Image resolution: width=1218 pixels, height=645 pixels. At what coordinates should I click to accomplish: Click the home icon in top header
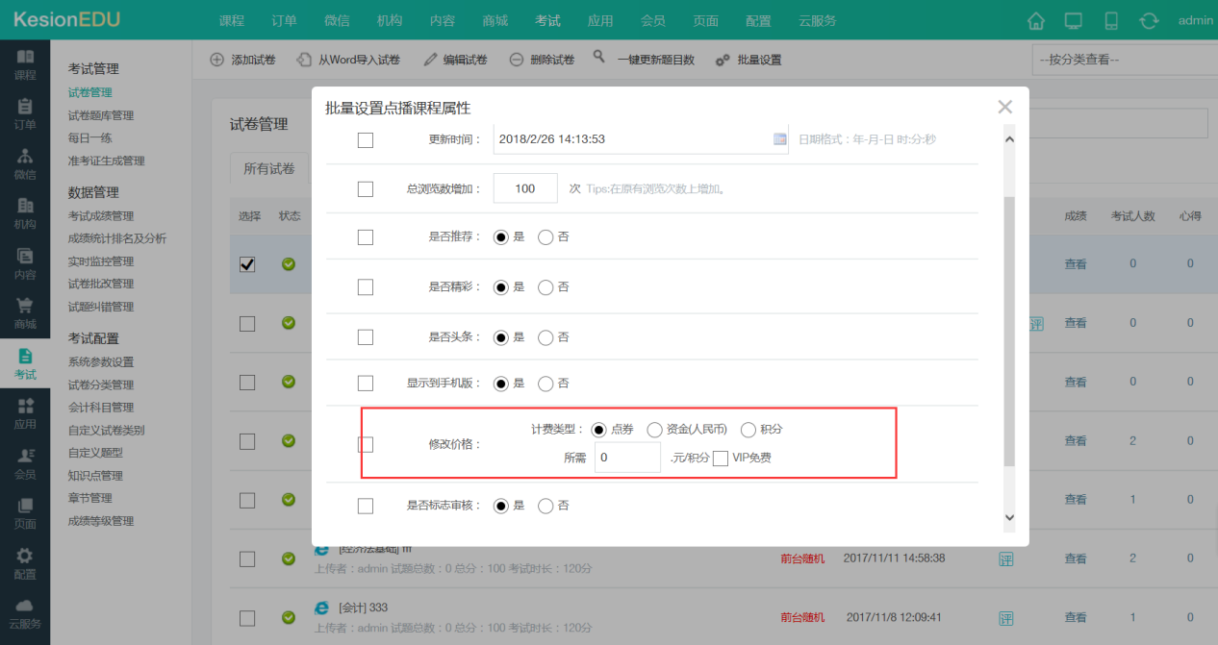pos(1036,20)
